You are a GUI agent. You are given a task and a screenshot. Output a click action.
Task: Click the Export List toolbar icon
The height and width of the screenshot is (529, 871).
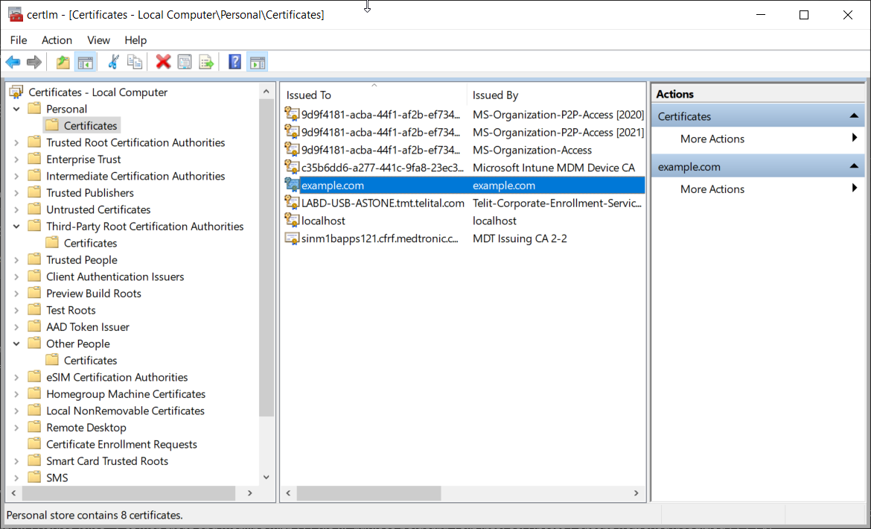tap(206, 62)
